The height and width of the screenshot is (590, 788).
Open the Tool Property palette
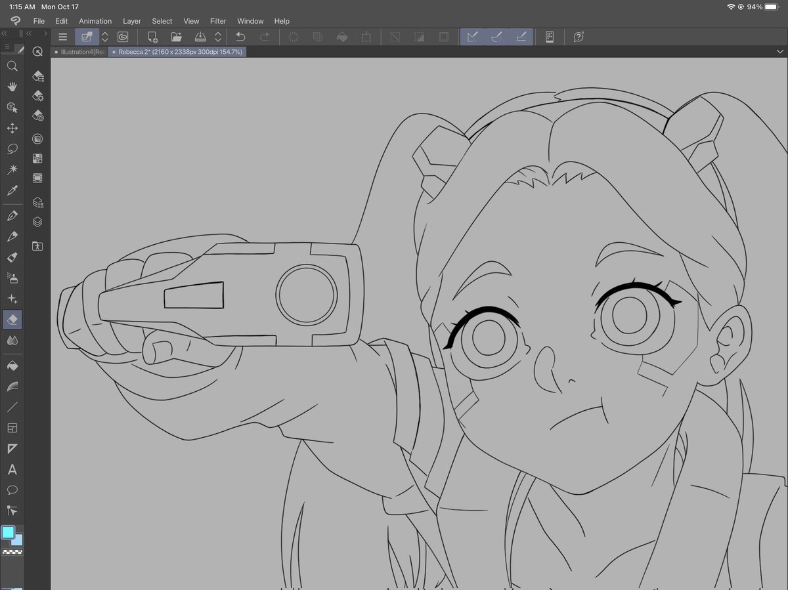point(37,96)
